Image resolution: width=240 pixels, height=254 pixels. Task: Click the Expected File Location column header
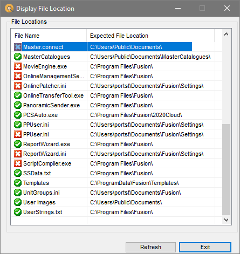pyautogui.click(x=150, y=36)
